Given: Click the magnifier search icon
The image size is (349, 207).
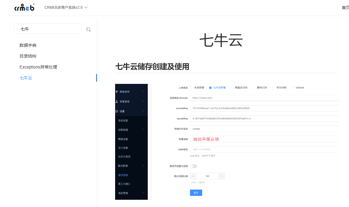Looking at the screenshot, I should pyautogui.click(x=88, y=29).
